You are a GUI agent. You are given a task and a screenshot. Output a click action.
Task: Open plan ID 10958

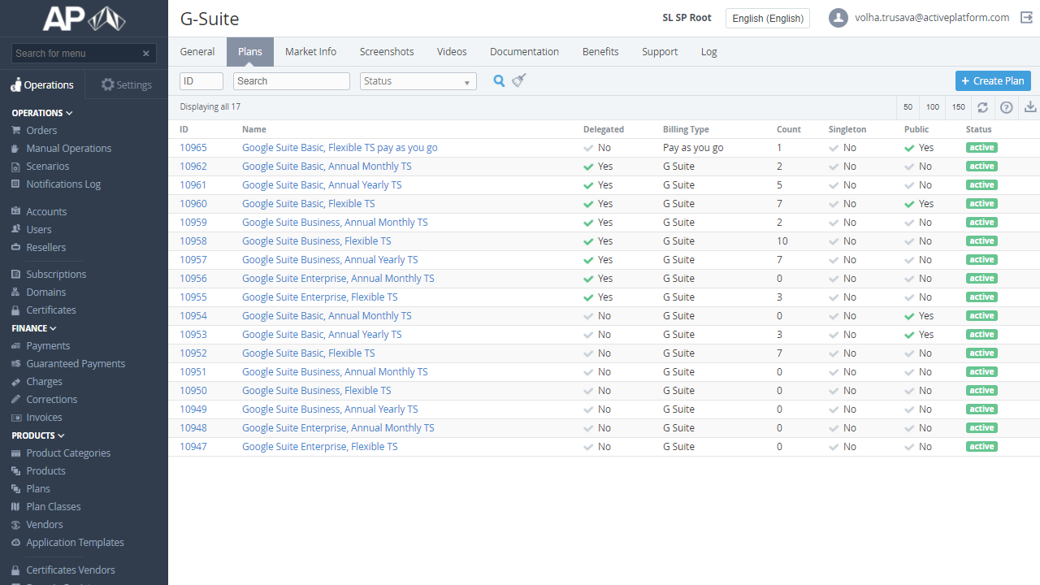pos(193,241)
